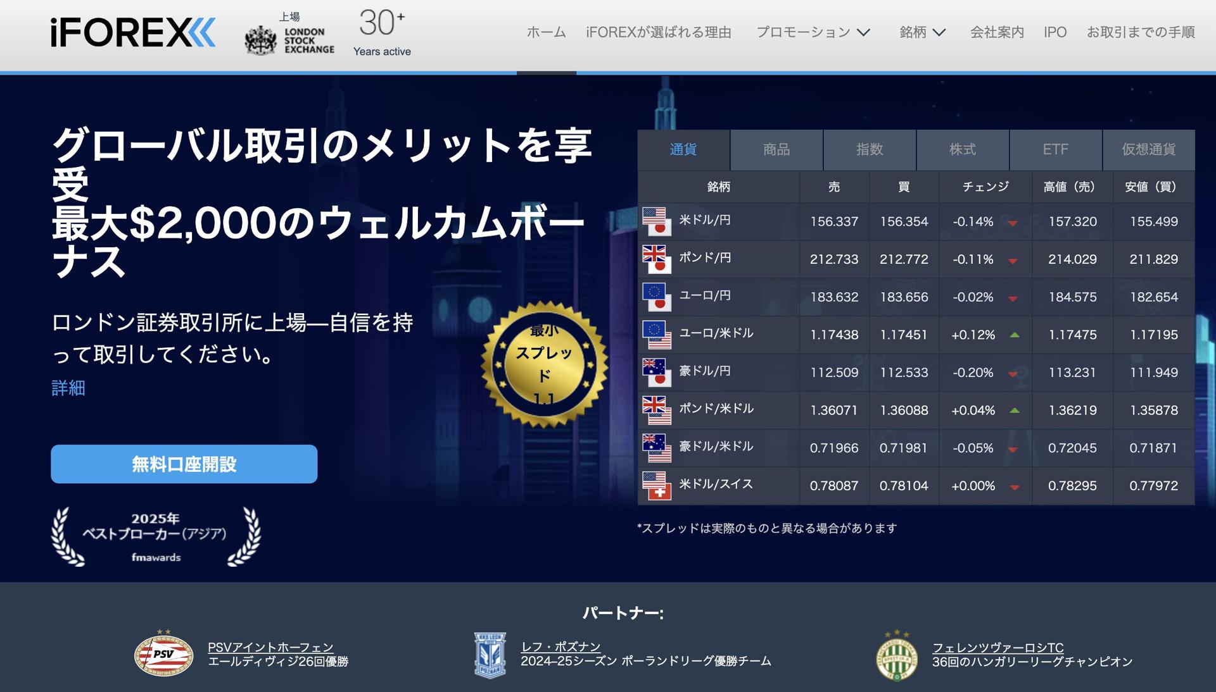Follow the 詳細 link

point(68,388)
